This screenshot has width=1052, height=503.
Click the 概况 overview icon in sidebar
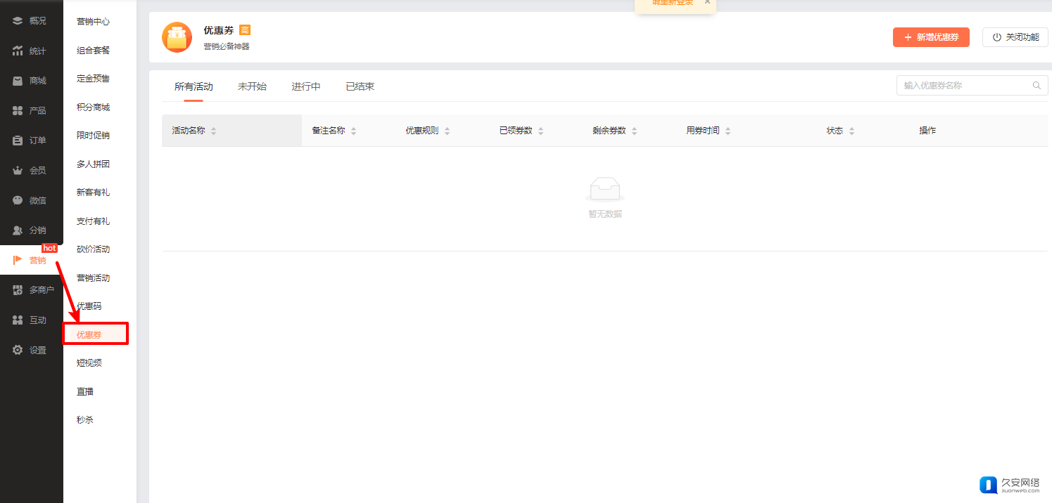point(18,21)
